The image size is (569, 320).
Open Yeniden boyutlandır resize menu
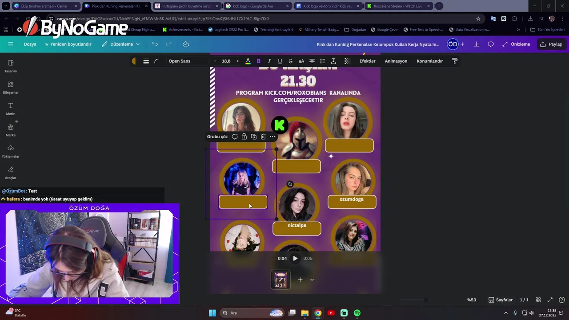point(68,44)
